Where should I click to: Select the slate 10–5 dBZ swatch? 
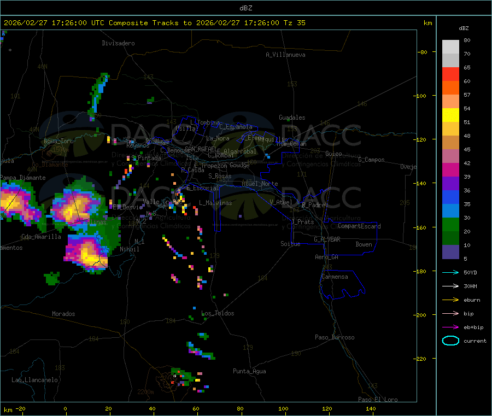(450, 252)
